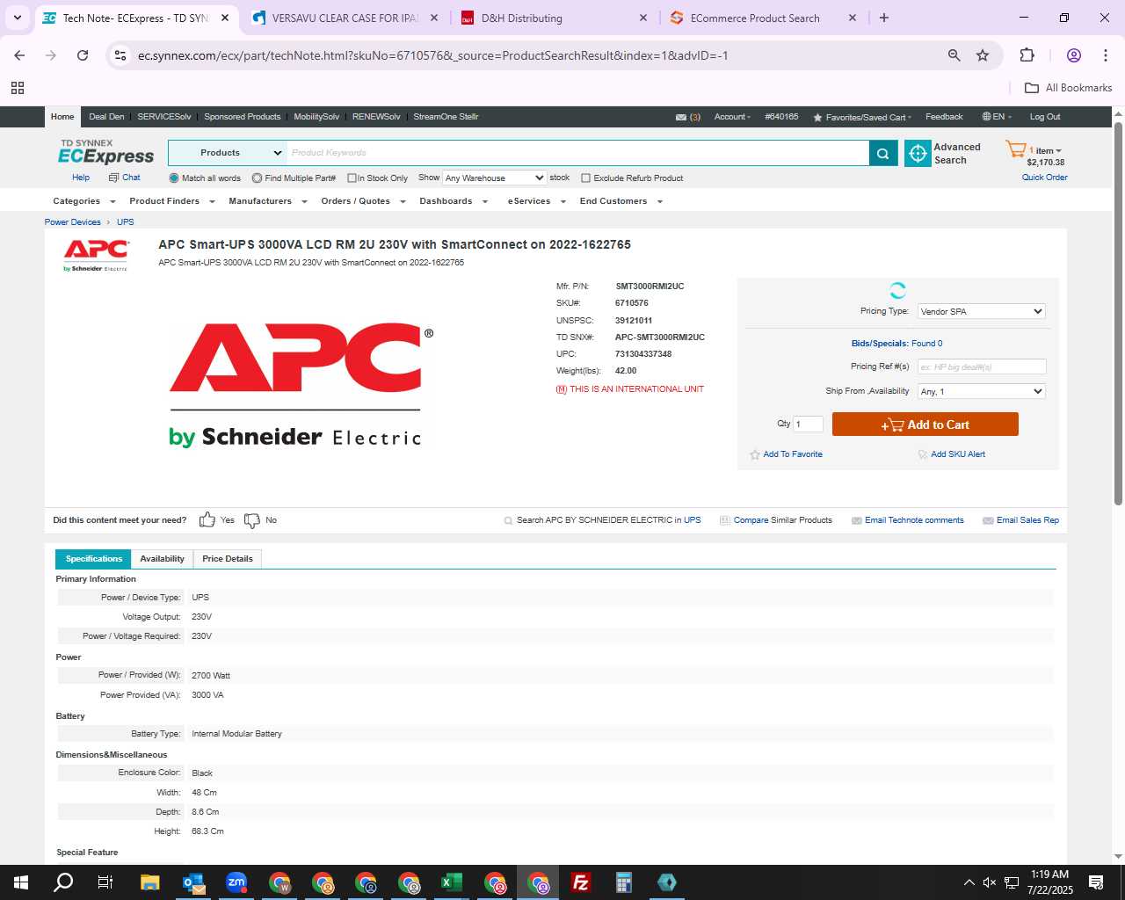Click the Add SKU Alert icon

pyautogui.click(x=922, y=454)
